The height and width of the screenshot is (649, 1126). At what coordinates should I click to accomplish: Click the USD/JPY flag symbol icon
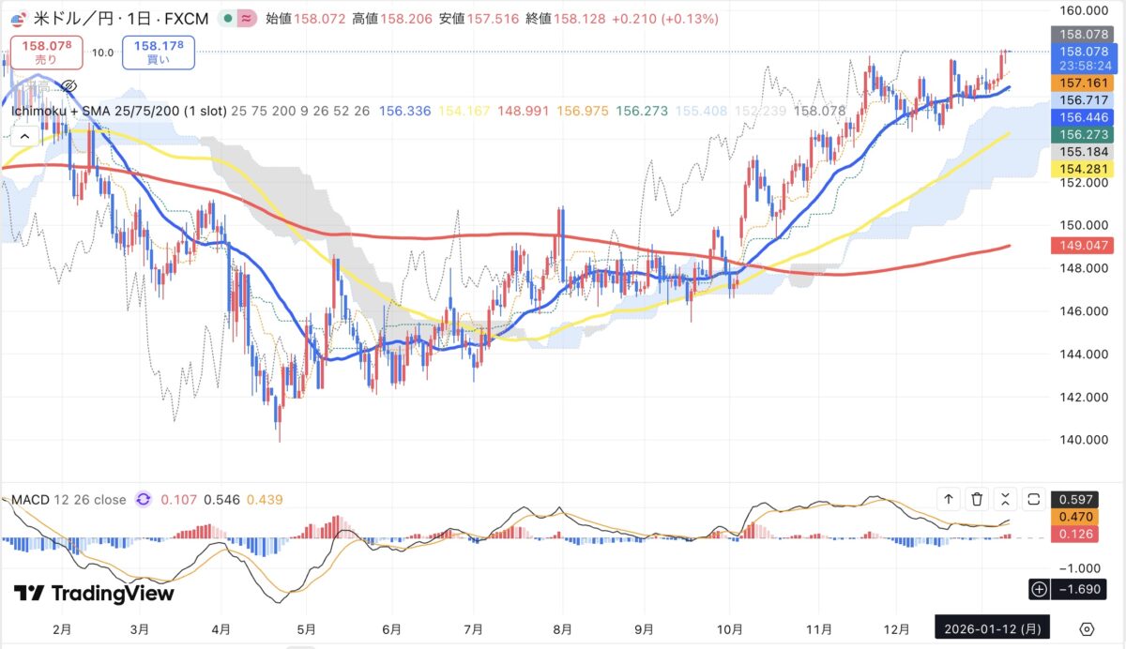point(17,18)
